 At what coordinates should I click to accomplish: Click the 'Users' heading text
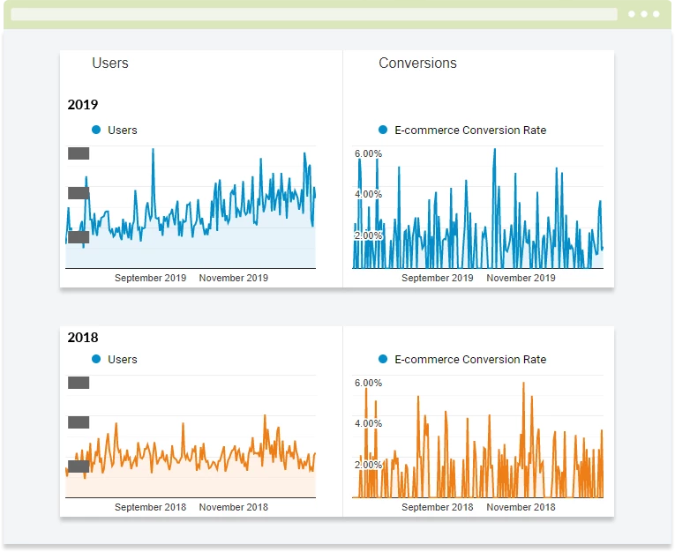[110, 63]
